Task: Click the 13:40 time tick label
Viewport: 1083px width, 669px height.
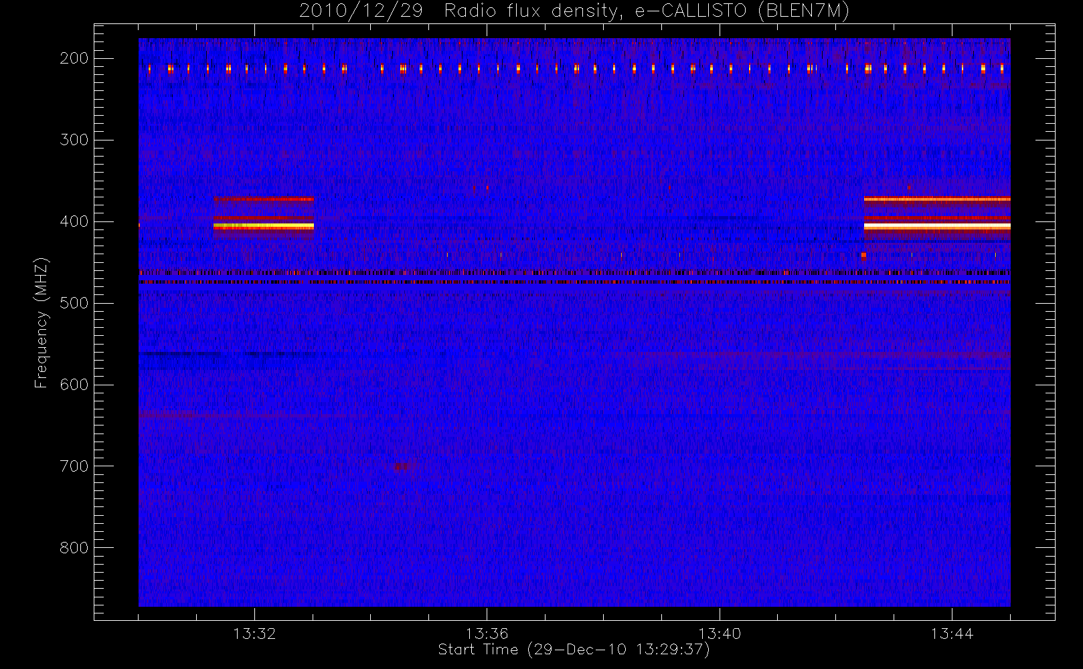Action: click(x=720, y=634)
